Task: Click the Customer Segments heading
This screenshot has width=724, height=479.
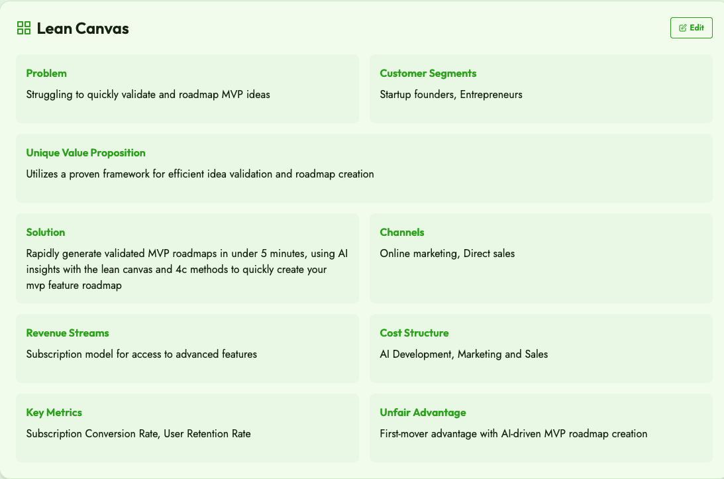Action: click(x=428, y=74)
